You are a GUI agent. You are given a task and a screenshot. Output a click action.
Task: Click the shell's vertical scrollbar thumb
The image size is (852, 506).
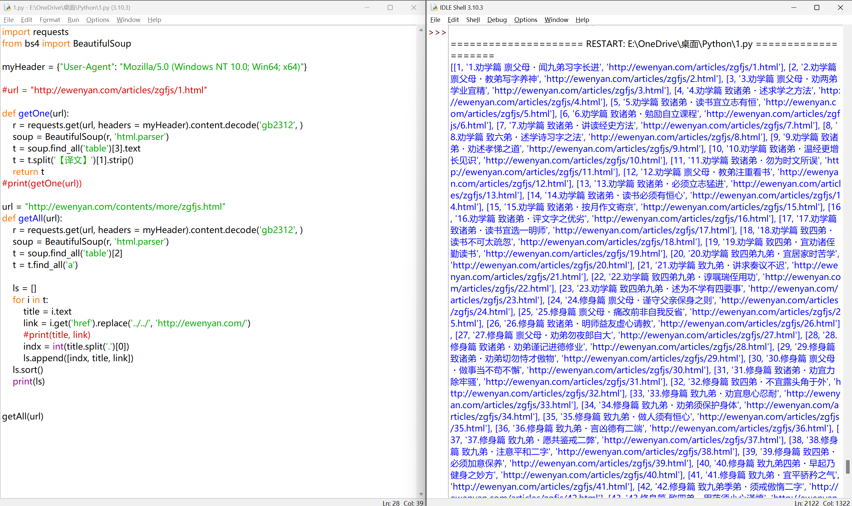(x=847, y=466)
